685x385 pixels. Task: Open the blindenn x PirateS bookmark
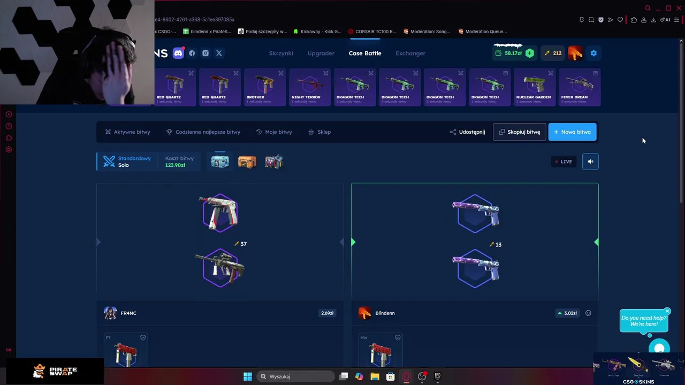click(x=207, y=32)
